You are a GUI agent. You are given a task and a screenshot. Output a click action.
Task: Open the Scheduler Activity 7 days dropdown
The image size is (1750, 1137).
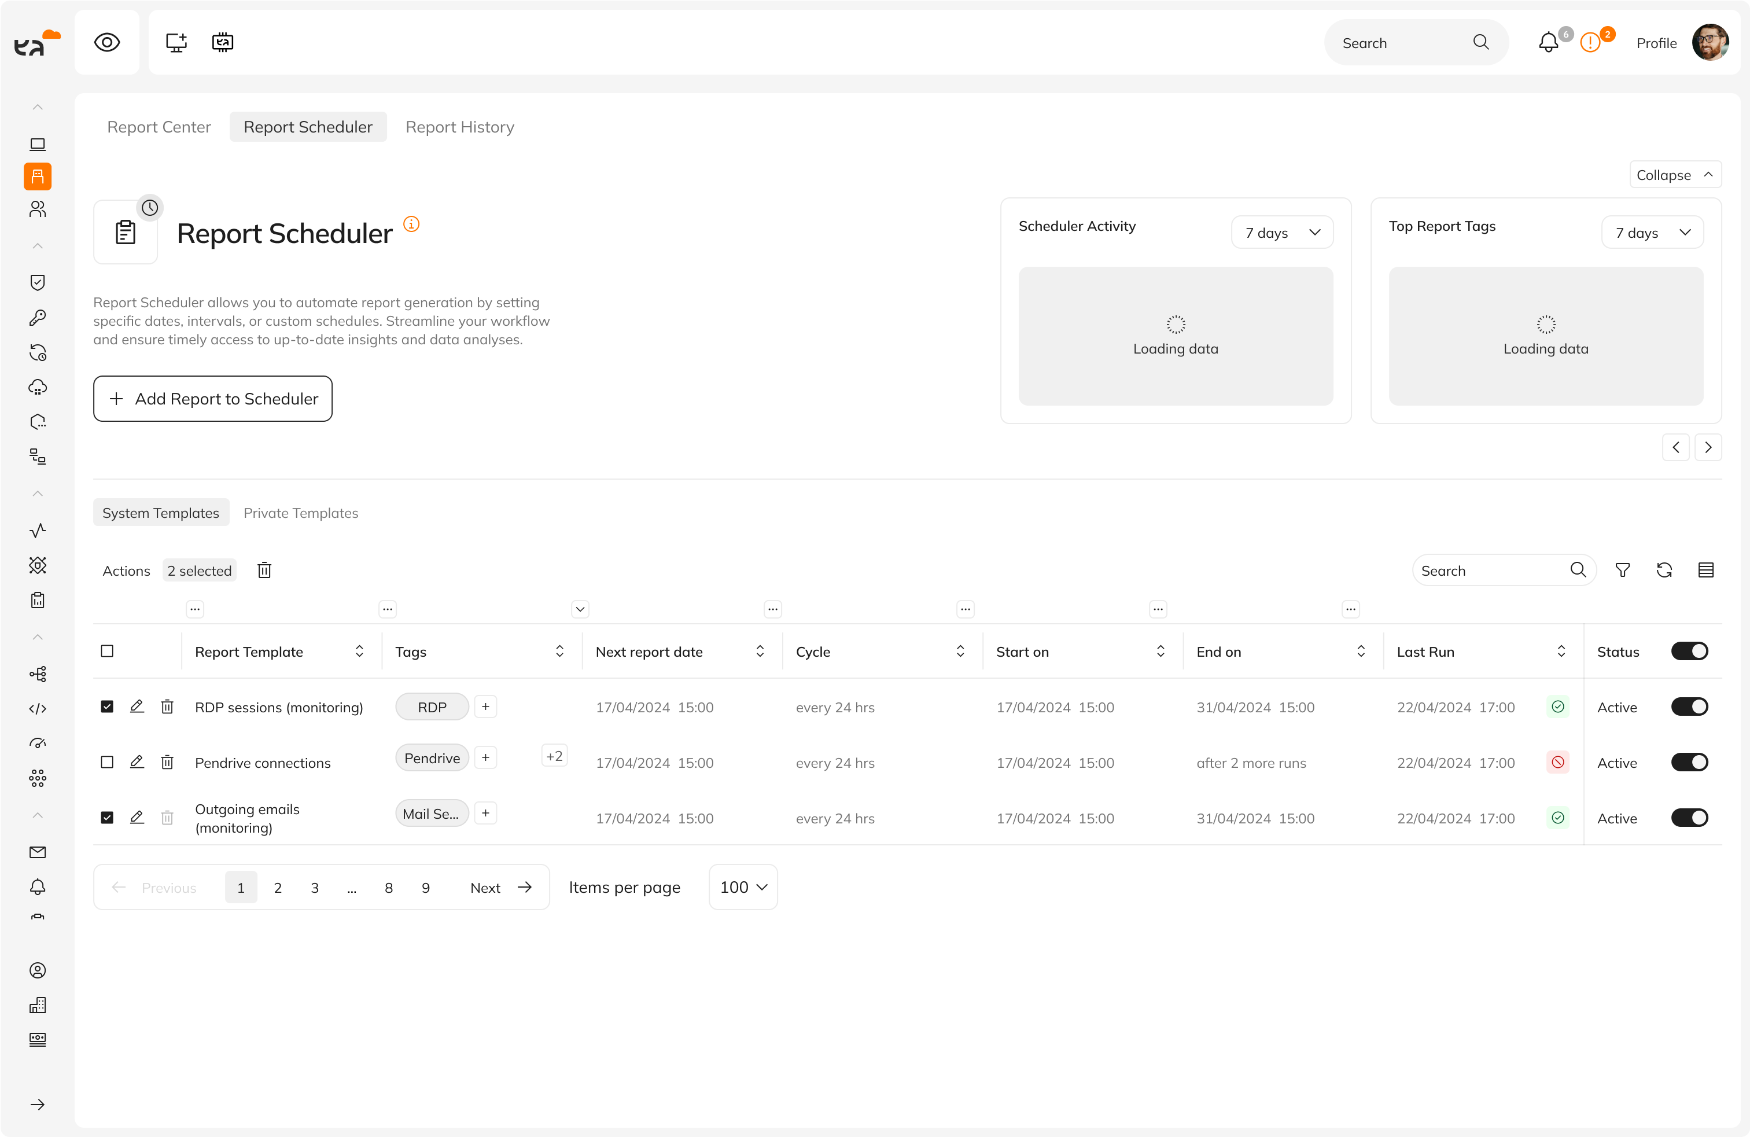pyautogui.click(x=1281, y=233)
